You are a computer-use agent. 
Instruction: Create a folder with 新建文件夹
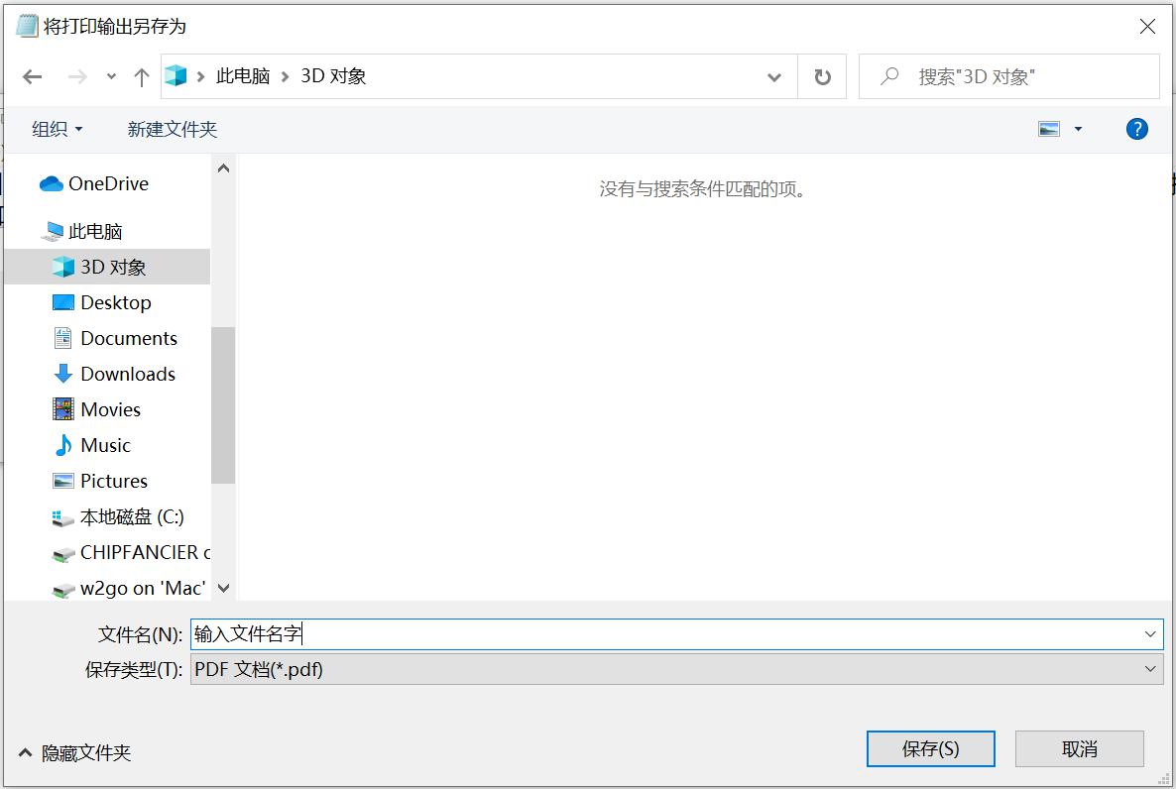pyautogui.click(x=171, y=128)
